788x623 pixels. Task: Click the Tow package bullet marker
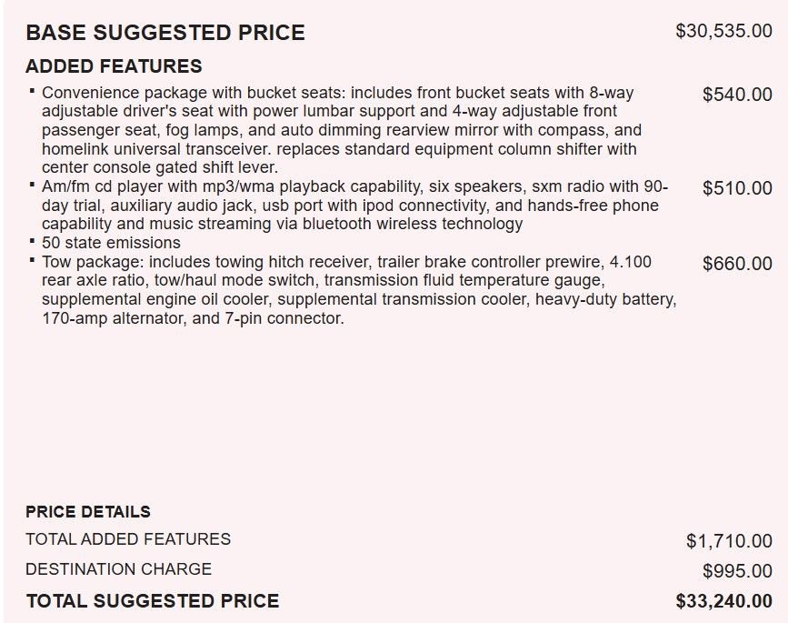click(x=32, y=260)
